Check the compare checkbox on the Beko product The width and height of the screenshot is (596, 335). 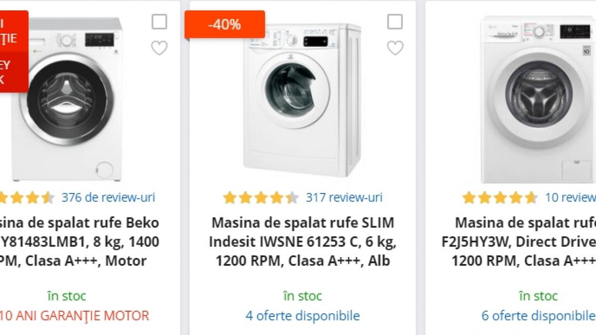(x=159, y=22)
